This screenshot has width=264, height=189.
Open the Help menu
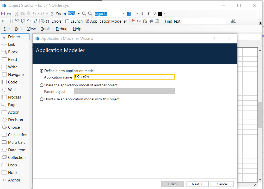77,29
